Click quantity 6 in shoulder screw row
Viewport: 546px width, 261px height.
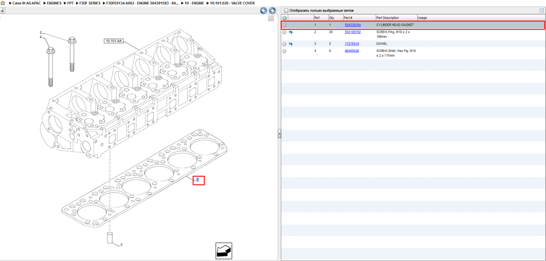[x=330, y=51]
